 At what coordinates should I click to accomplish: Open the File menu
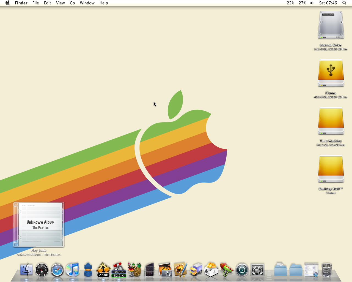[35, 3]
